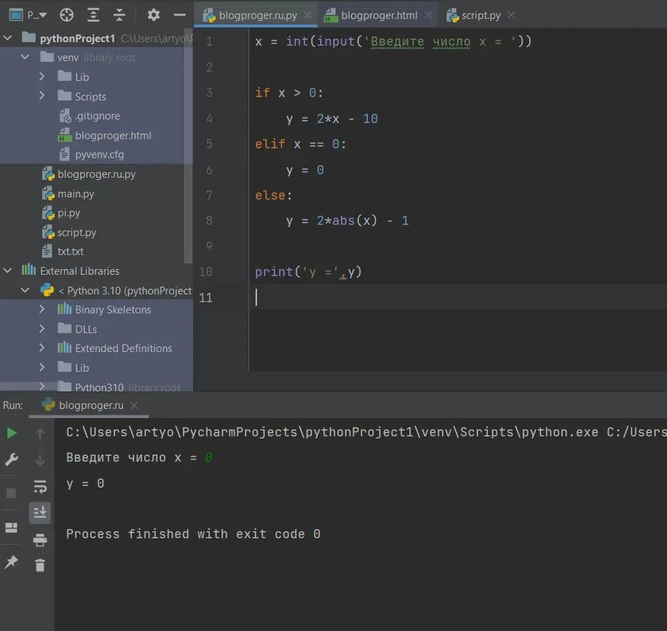The image size is (667, 631).
Task: Click the Up the Stack Trace arrow
Action: 40,434
